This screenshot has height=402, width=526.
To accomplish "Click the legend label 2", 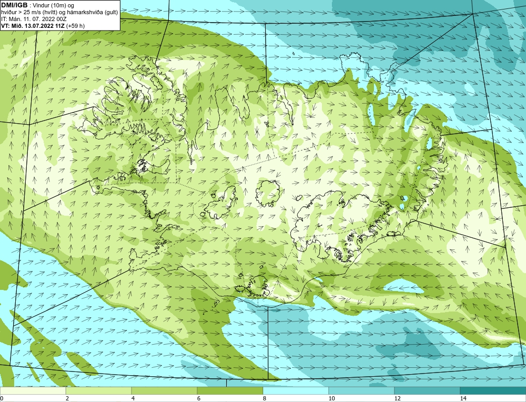I will [x=67, y=398].
